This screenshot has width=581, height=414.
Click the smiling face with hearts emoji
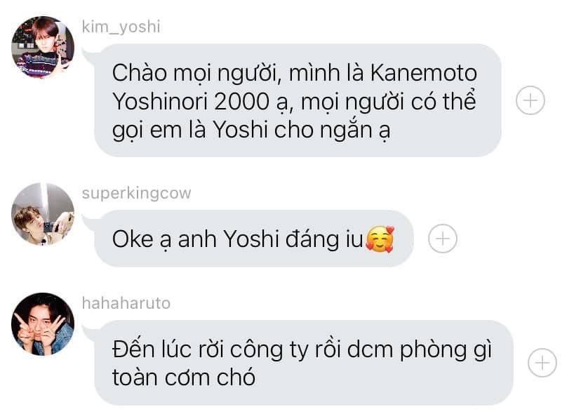[x=380, y=239]
